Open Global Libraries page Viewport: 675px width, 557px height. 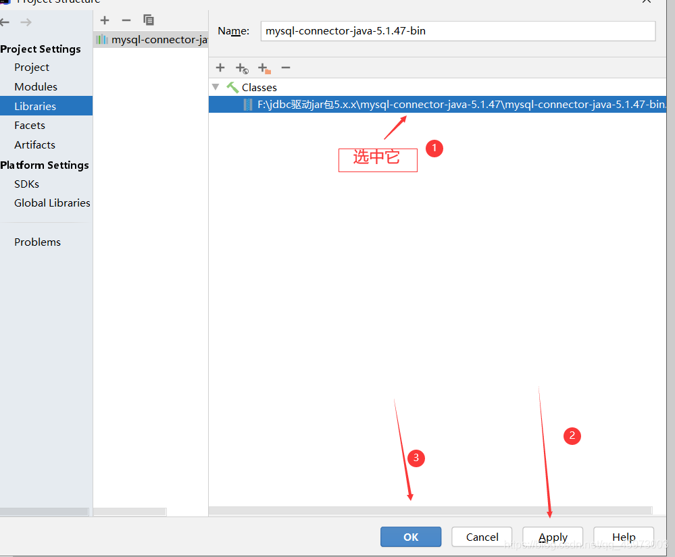(52, 203)
